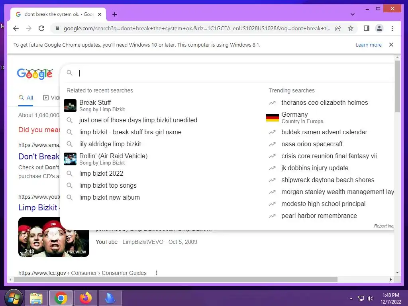Go back to the previous page
This screenshot has height=306, width=408.
16,28
